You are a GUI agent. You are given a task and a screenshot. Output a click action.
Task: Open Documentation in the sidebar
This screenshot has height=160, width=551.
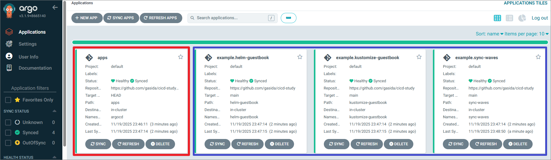coord(35,68)
